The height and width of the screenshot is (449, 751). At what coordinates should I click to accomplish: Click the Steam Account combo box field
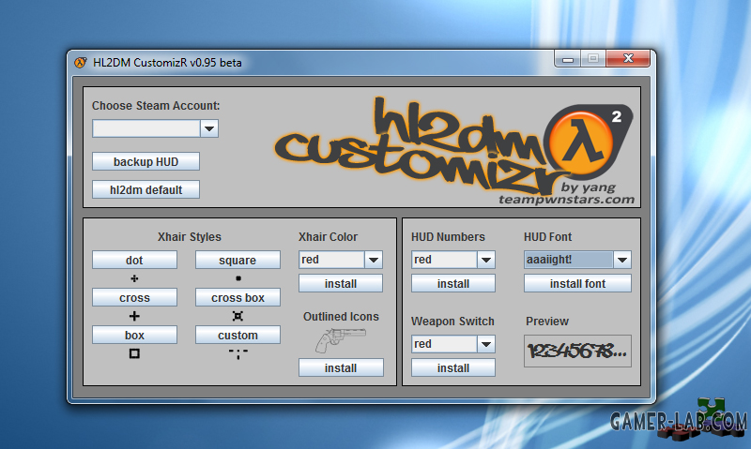pyautogui.click(x=146, y=128)
